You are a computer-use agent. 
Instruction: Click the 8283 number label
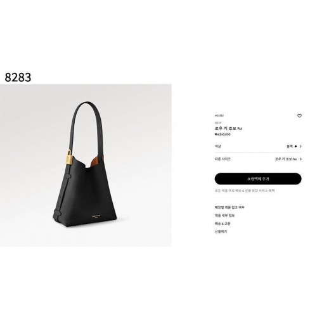tap(18, 77)
